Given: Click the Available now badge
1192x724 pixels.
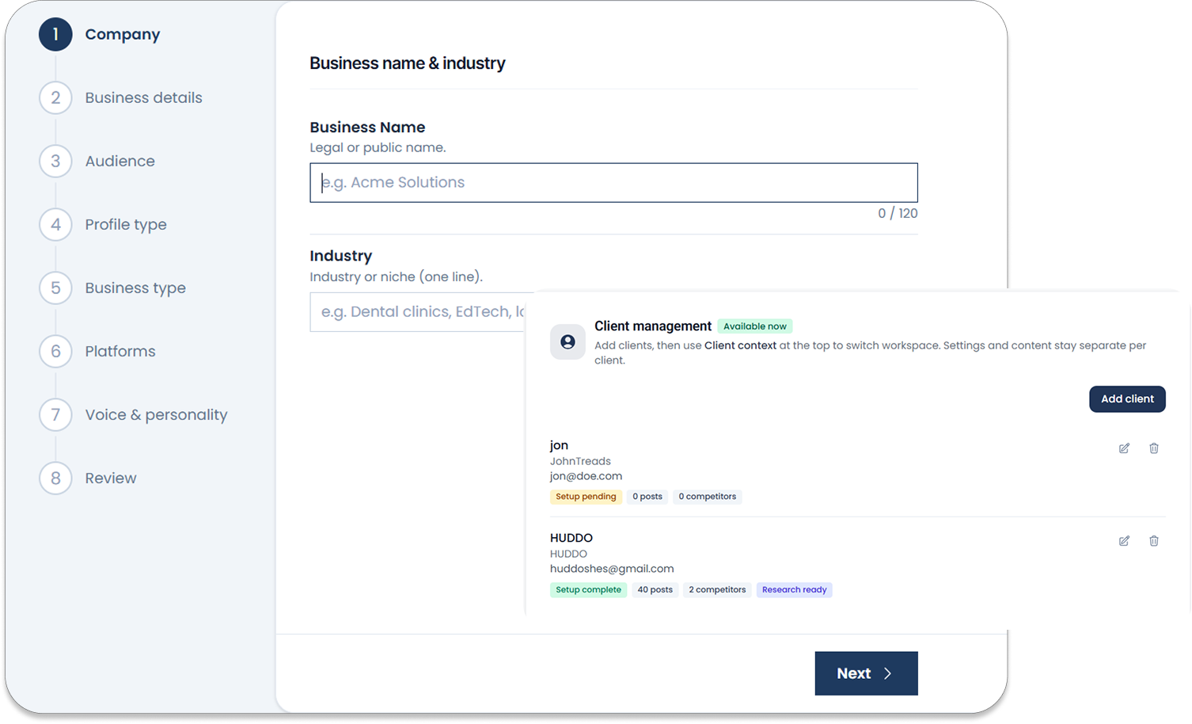Looking at the screenshot, I should tap(755, 326).
